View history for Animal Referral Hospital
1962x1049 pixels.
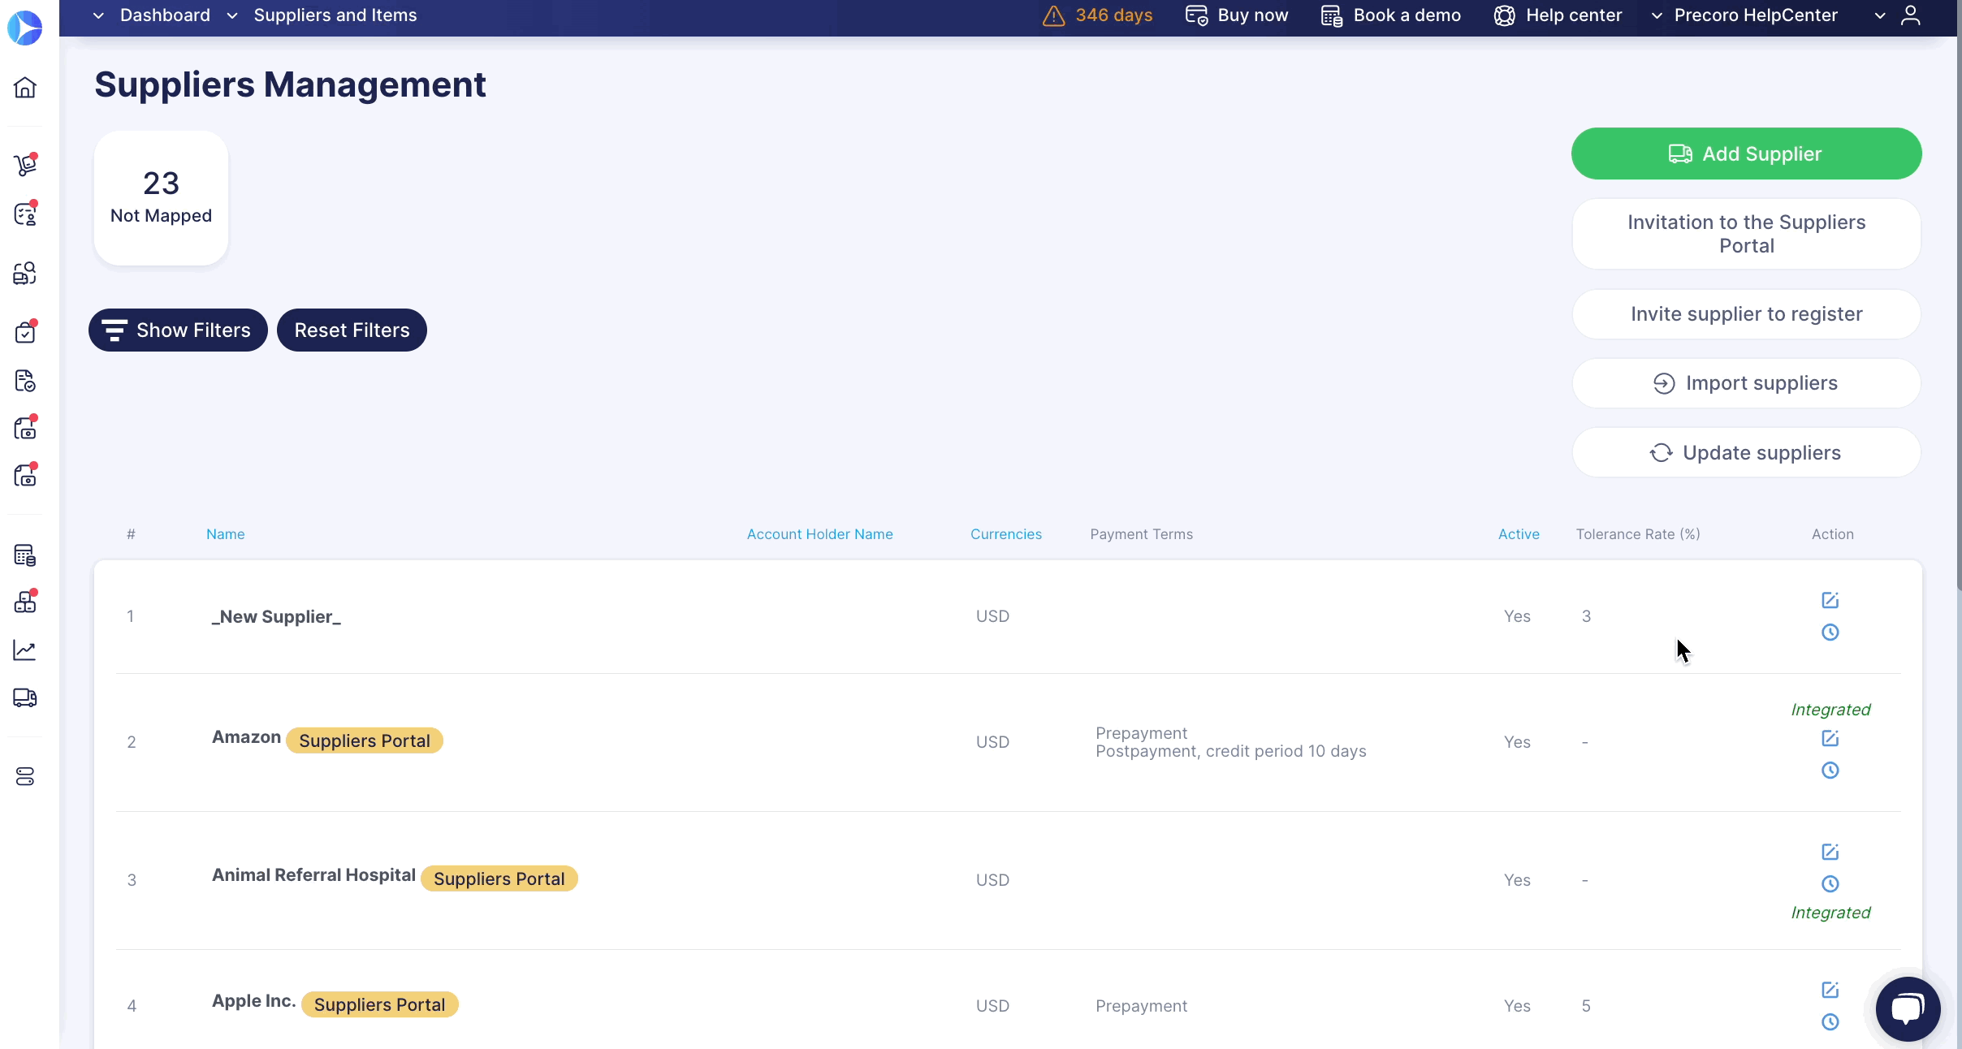click(1830, 883)
